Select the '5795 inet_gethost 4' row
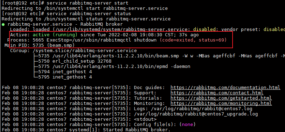 [63, 77]
